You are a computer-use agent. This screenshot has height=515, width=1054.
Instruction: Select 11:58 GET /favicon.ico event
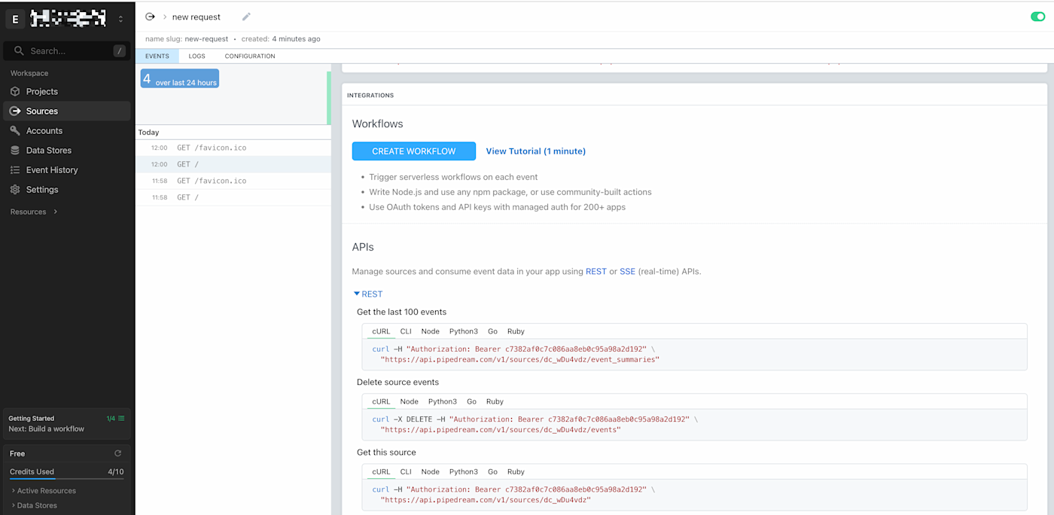click(233, 181)
